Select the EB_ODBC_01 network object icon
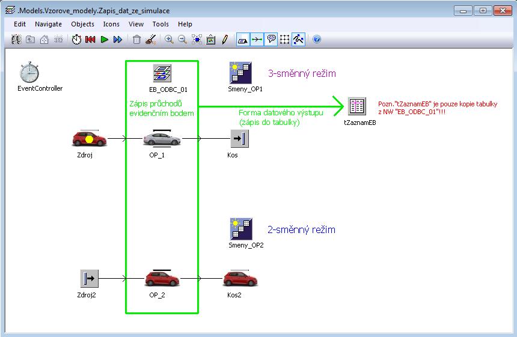Viewport: 517px width, 337px height. click(162, 73)
